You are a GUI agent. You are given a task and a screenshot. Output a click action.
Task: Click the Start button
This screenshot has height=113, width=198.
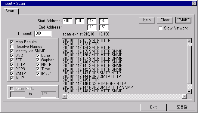click(x=183, y=20)
